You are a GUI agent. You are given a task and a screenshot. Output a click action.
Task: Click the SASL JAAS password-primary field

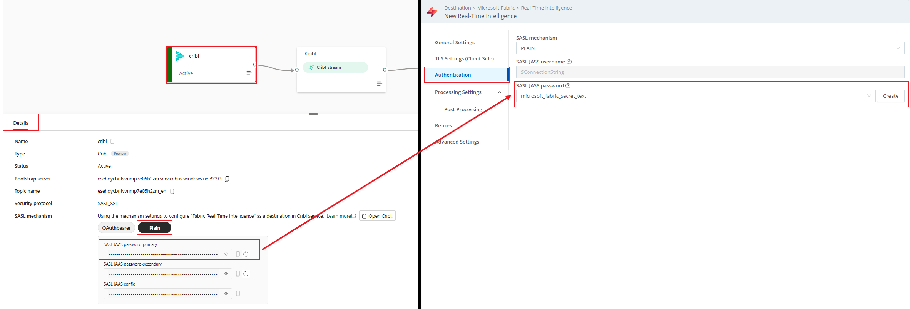(x=167, y=254)
